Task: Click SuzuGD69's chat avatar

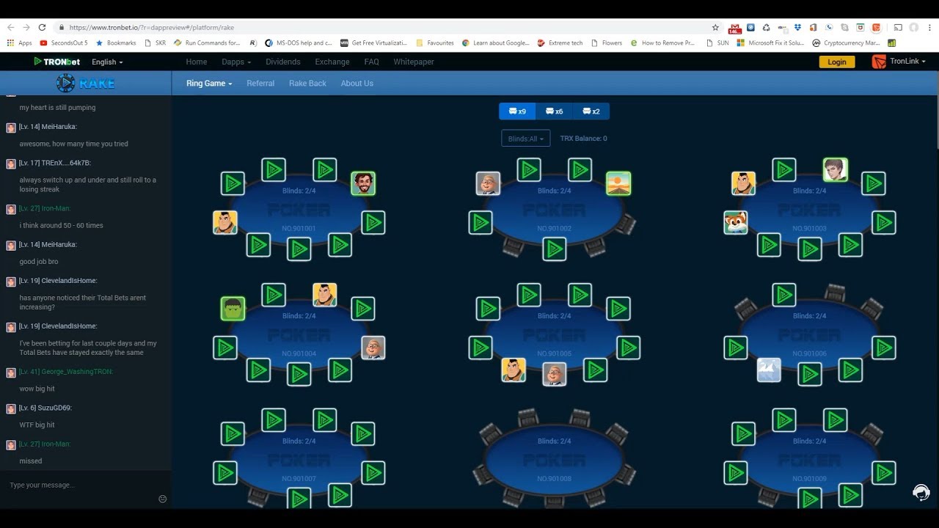Action: (11, 408)
